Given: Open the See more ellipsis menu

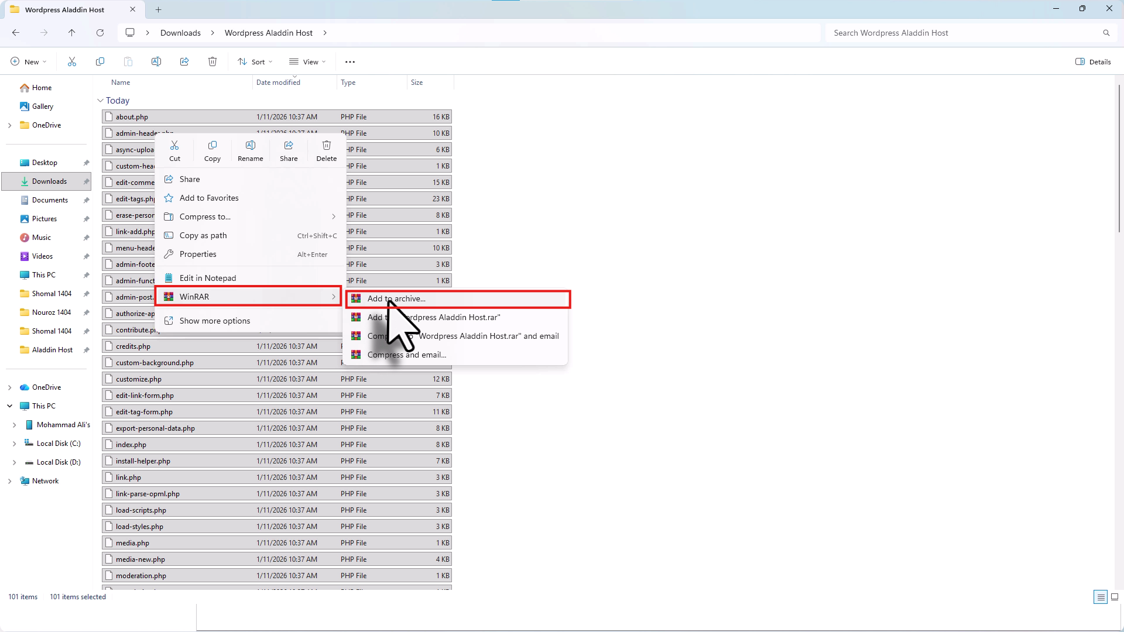Looking at the screenshot, I should point(350,61).
